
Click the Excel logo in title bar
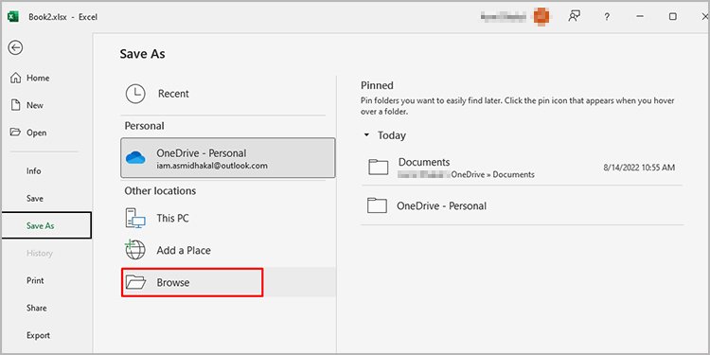13,17
